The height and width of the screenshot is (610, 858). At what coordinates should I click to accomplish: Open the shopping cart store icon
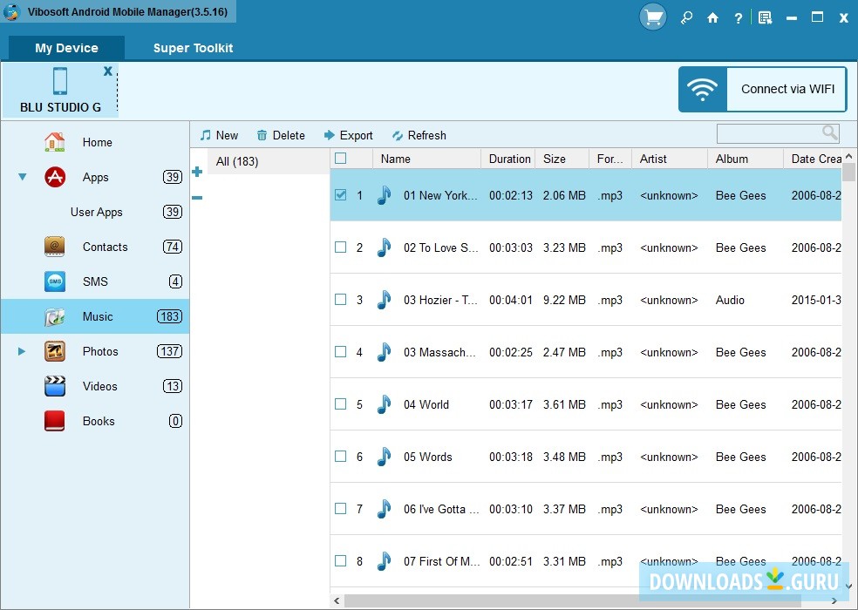pos(652,17)
